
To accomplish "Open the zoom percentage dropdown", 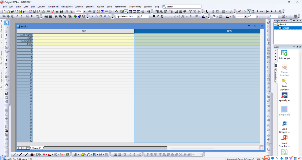I will 84,11.
